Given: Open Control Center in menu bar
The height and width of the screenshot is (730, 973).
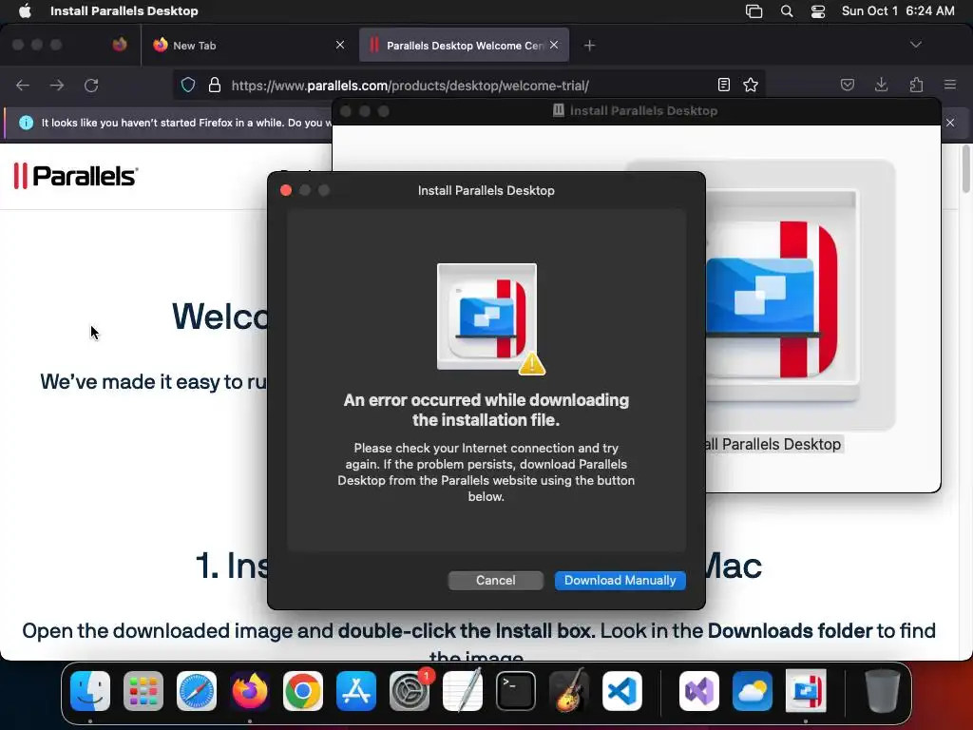Looking at the screenshot, I should click(818, 11).
